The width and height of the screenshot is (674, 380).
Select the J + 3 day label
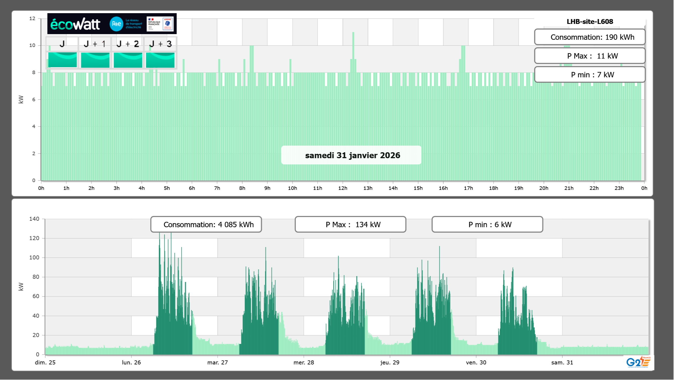point(160,44)
